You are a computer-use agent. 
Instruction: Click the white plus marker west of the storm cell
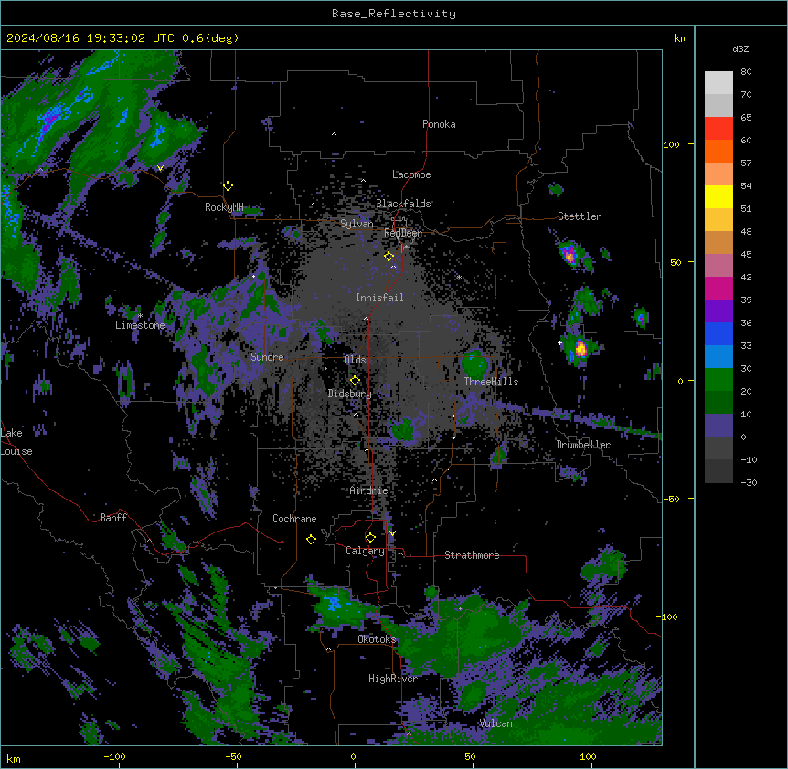559,343
